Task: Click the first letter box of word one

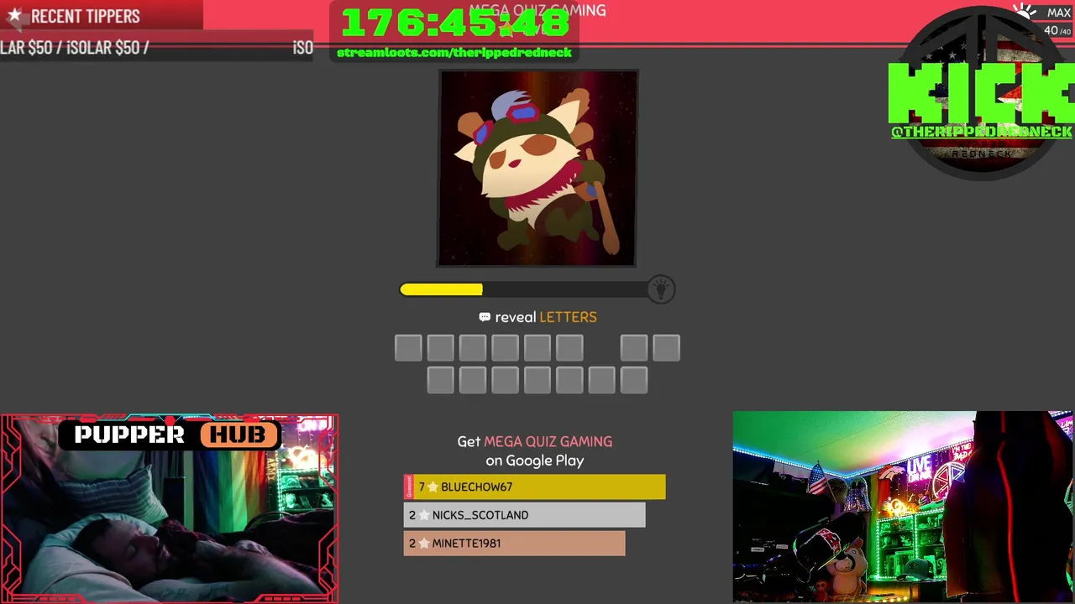Action: [408, 348]
